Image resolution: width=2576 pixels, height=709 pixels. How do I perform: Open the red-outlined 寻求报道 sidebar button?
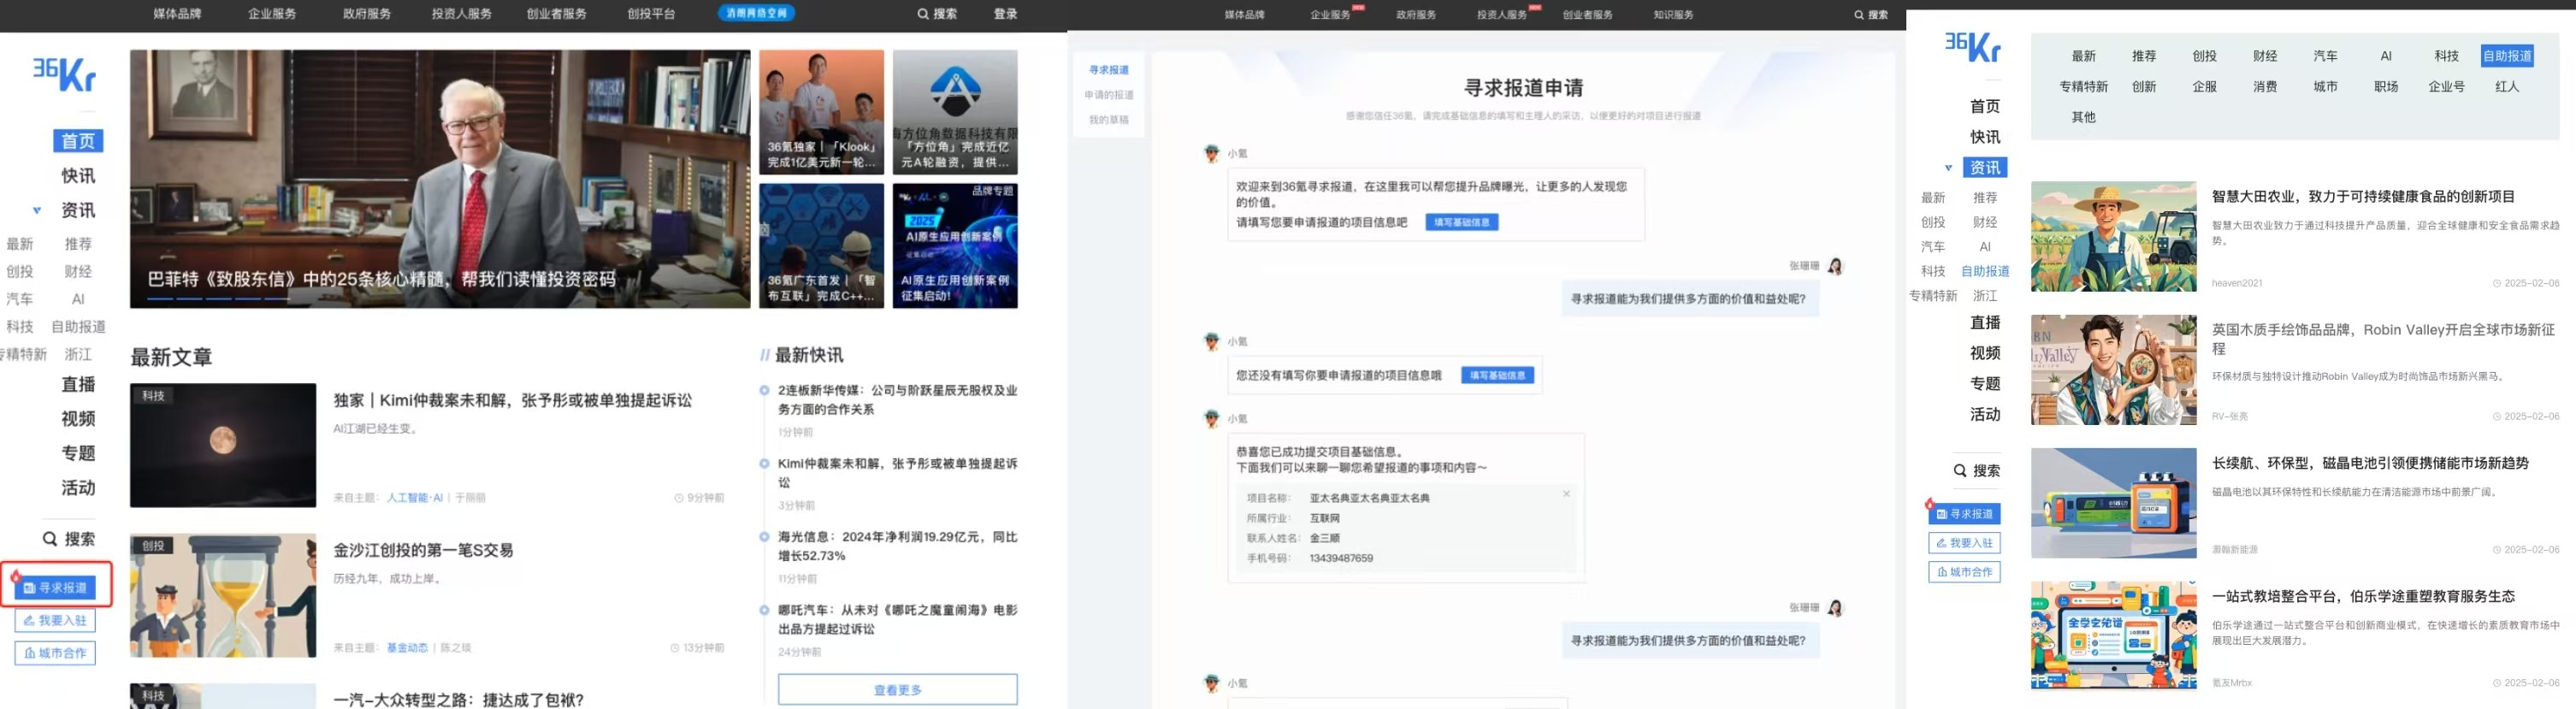(56, 587)
